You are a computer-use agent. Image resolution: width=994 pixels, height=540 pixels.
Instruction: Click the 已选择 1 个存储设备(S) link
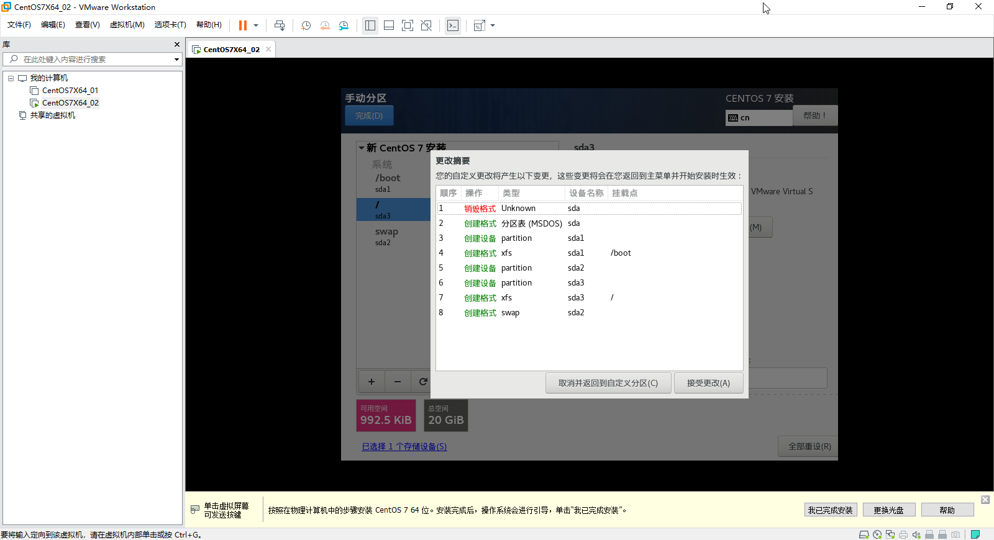click(x=404, y=446)
